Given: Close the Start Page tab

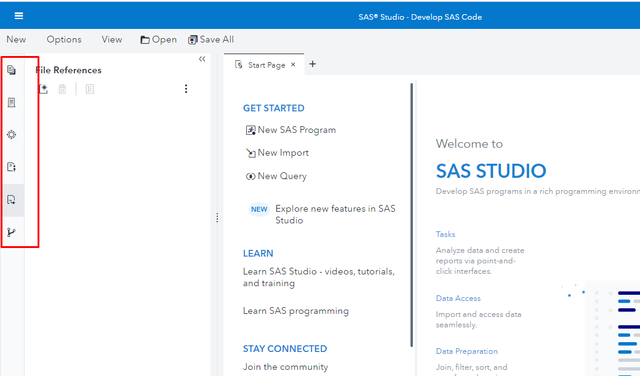Looking at the screenshot, I should [293, 64].
